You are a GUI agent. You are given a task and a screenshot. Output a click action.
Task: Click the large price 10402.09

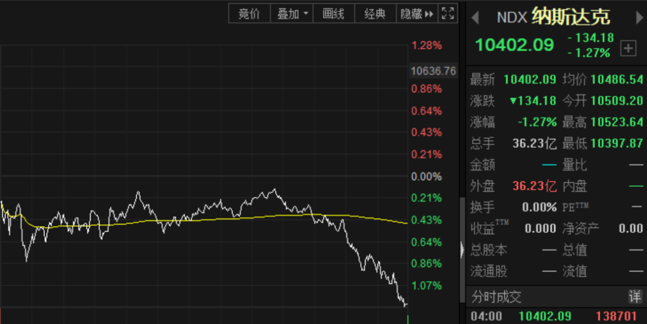click(x=514, y=45)
